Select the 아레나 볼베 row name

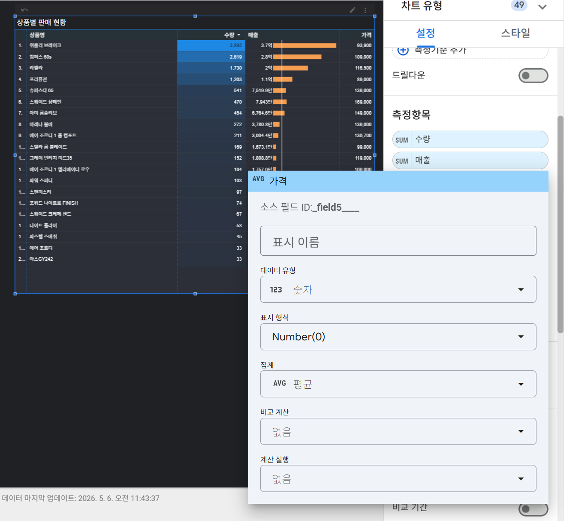(x=41, y=124)
